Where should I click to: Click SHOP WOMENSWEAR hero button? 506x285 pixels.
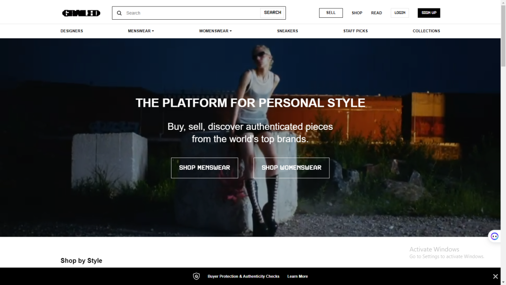coord(291,168)
